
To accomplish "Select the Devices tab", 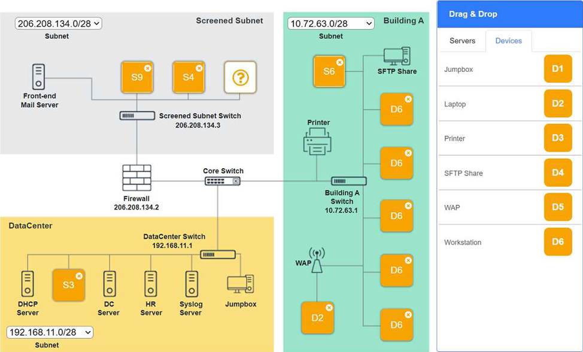I will pyautogui.click(x=509, y=41).
